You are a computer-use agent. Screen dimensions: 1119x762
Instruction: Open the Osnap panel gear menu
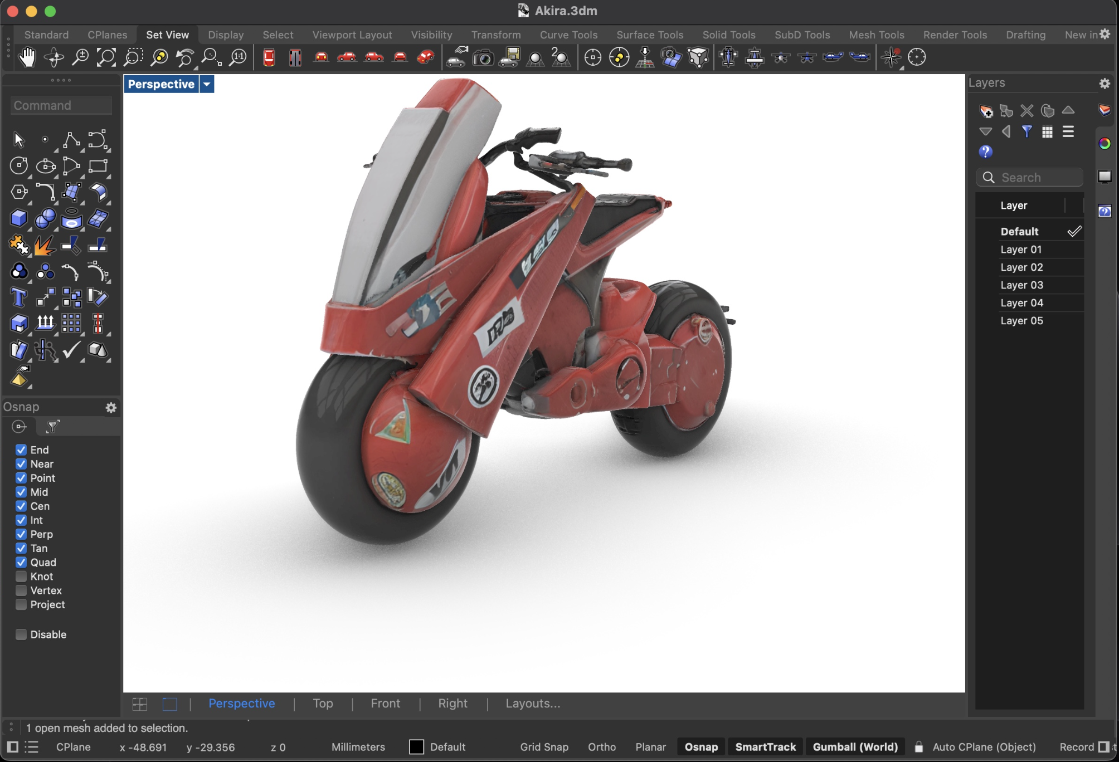coord(111,408)
